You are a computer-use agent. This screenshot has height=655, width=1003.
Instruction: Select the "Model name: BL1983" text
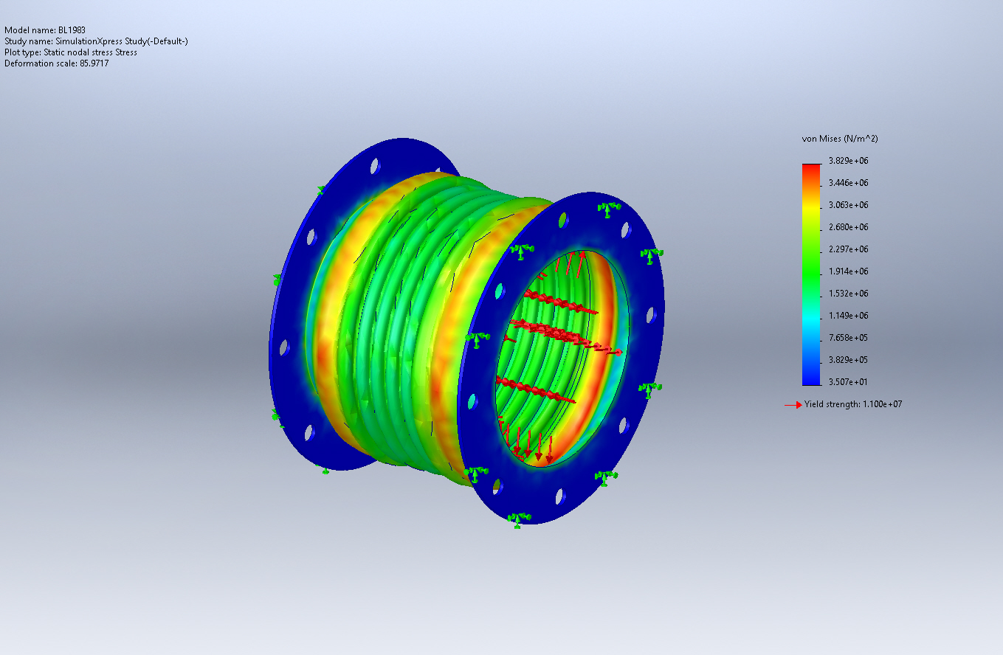(x=45, y=30)
